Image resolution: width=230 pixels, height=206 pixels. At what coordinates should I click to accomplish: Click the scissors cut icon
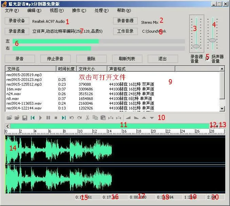point(87,118)
